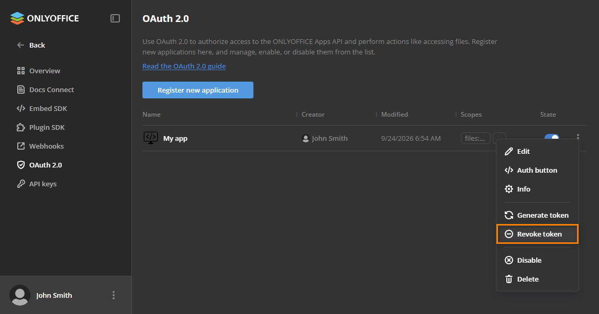
Task: Choose Delete from the app menu
Action: pos(537,279)
